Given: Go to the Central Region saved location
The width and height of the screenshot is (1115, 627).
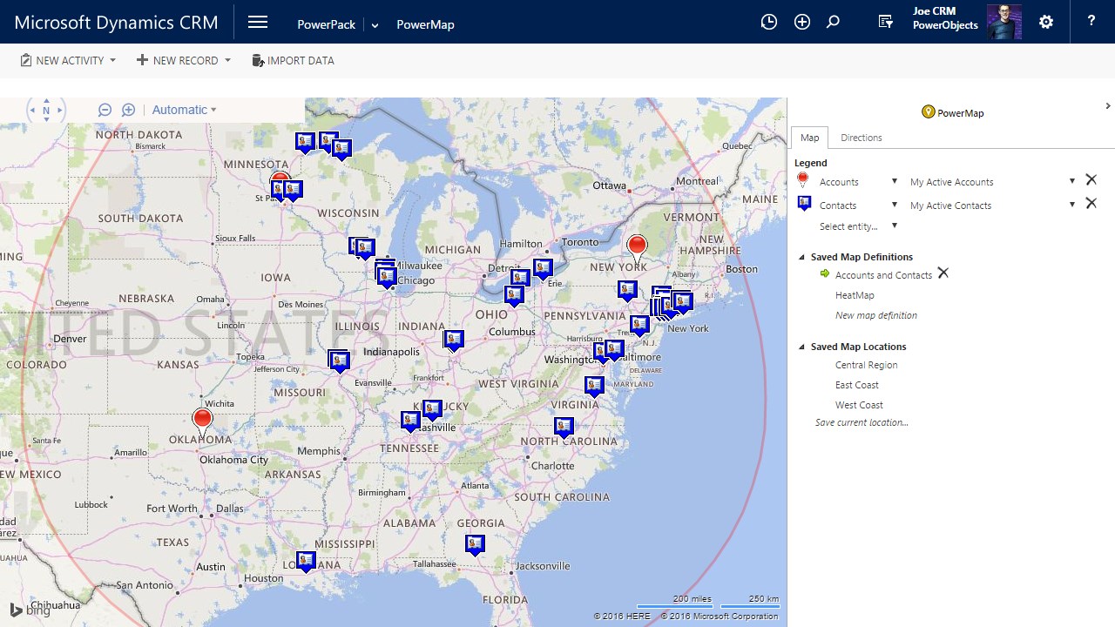Looking at the screenshot, I should coord(866,365).
